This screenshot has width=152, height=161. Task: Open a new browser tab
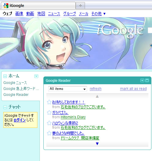[x=80, y=6]
